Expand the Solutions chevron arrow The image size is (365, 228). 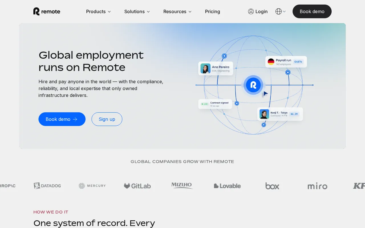coord(148,12)
